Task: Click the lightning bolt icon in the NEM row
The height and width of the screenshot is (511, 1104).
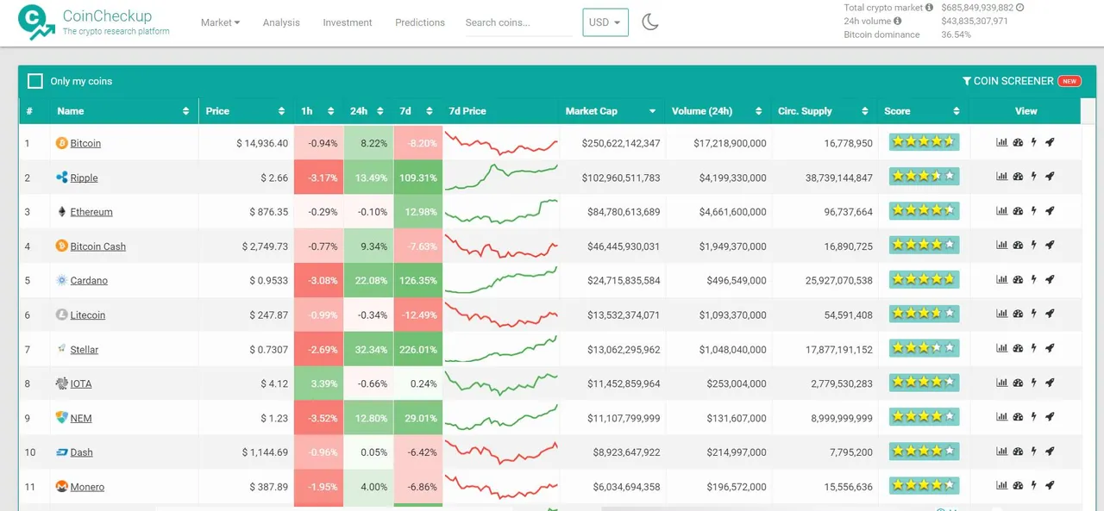Action: [1033, 416]
